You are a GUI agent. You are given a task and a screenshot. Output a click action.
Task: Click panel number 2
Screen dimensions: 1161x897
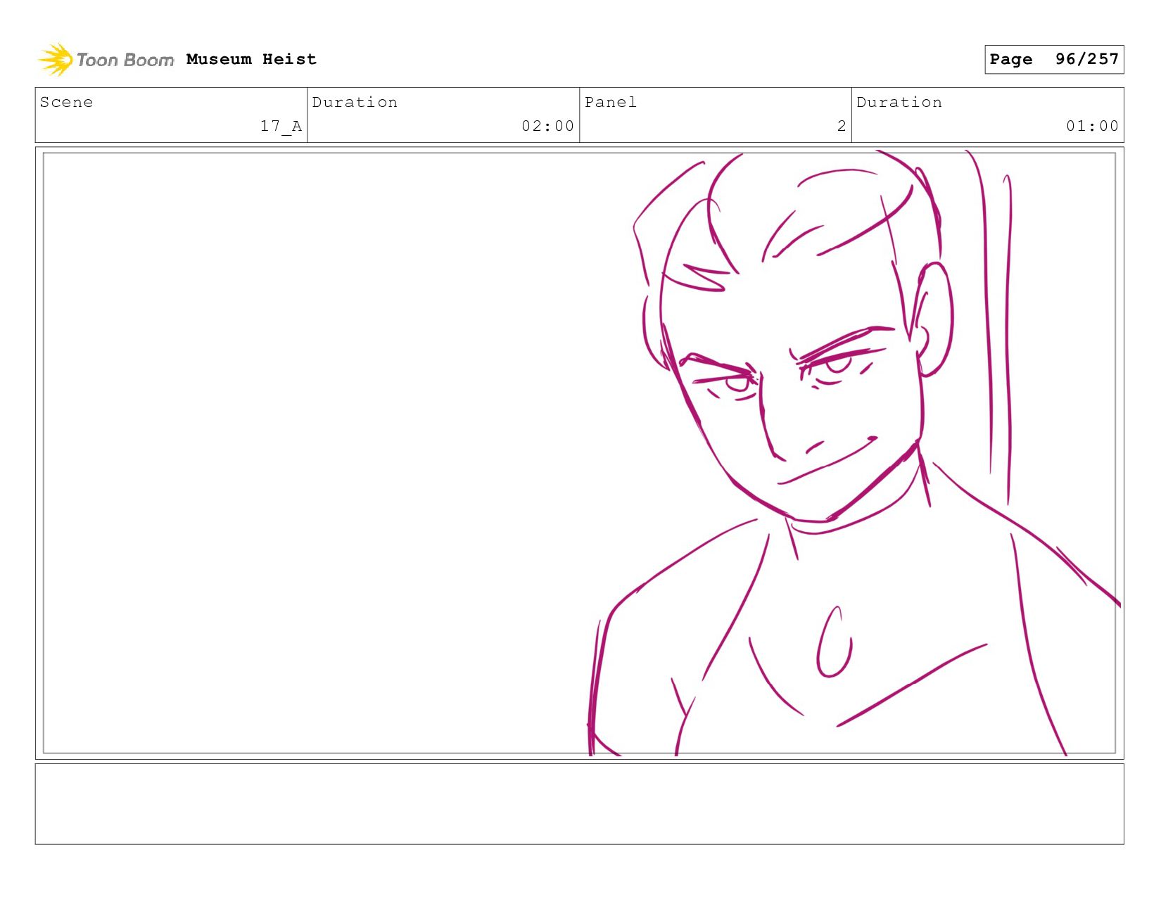pyautogui.click(x=841, y=126)
